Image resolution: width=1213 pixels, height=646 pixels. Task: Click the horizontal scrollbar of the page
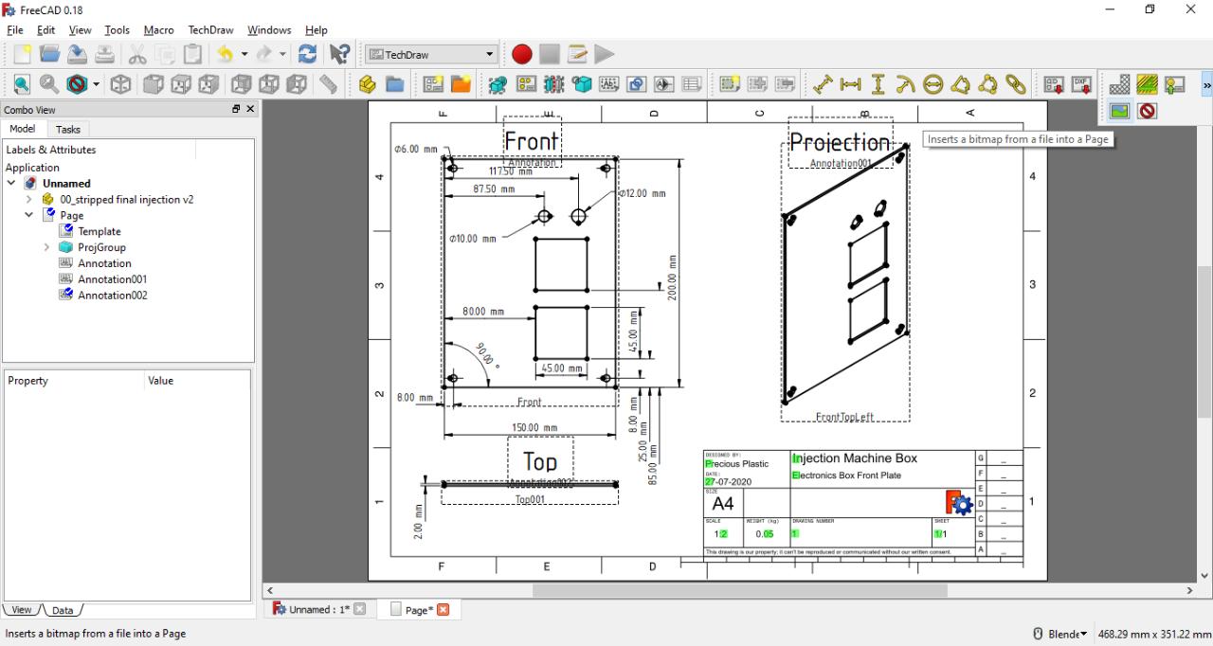[x=739, y=590]
